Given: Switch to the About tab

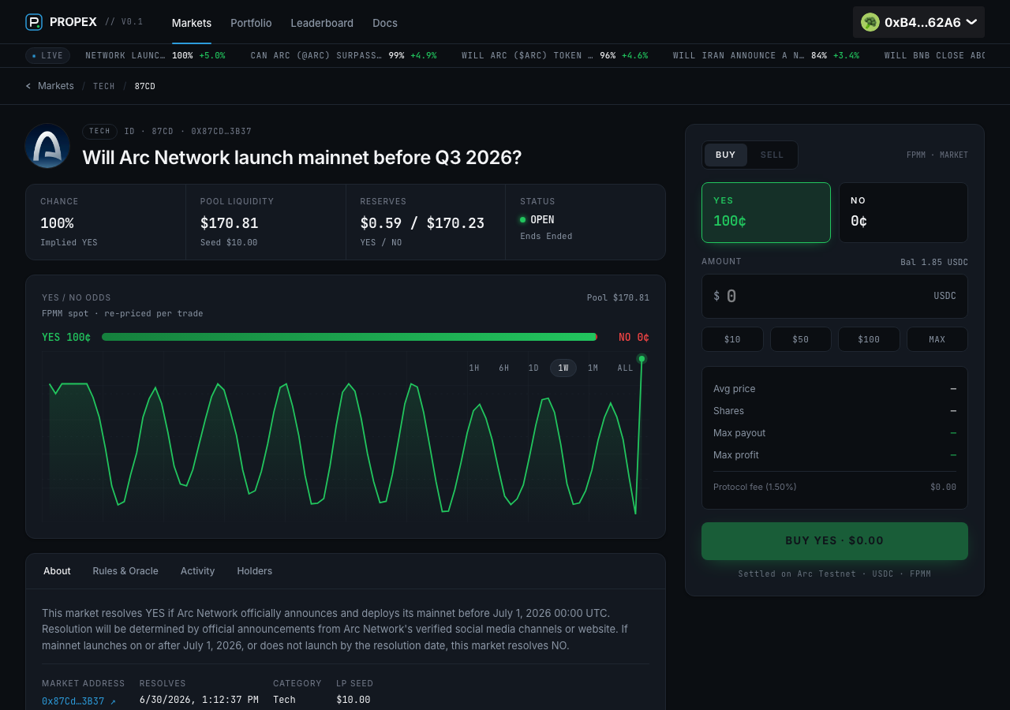Looking at the screenshot, I should pos(57,571).
